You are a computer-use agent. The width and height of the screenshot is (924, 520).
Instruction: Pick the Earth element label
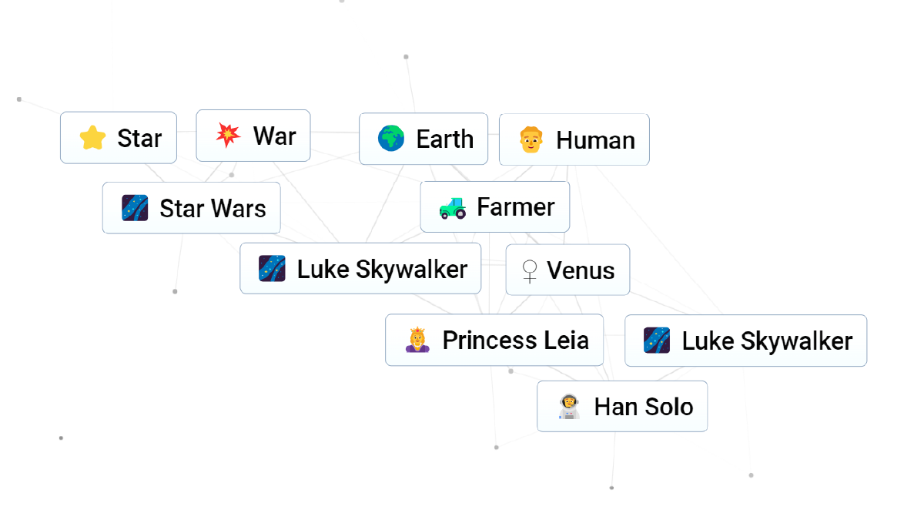[444, 139]
